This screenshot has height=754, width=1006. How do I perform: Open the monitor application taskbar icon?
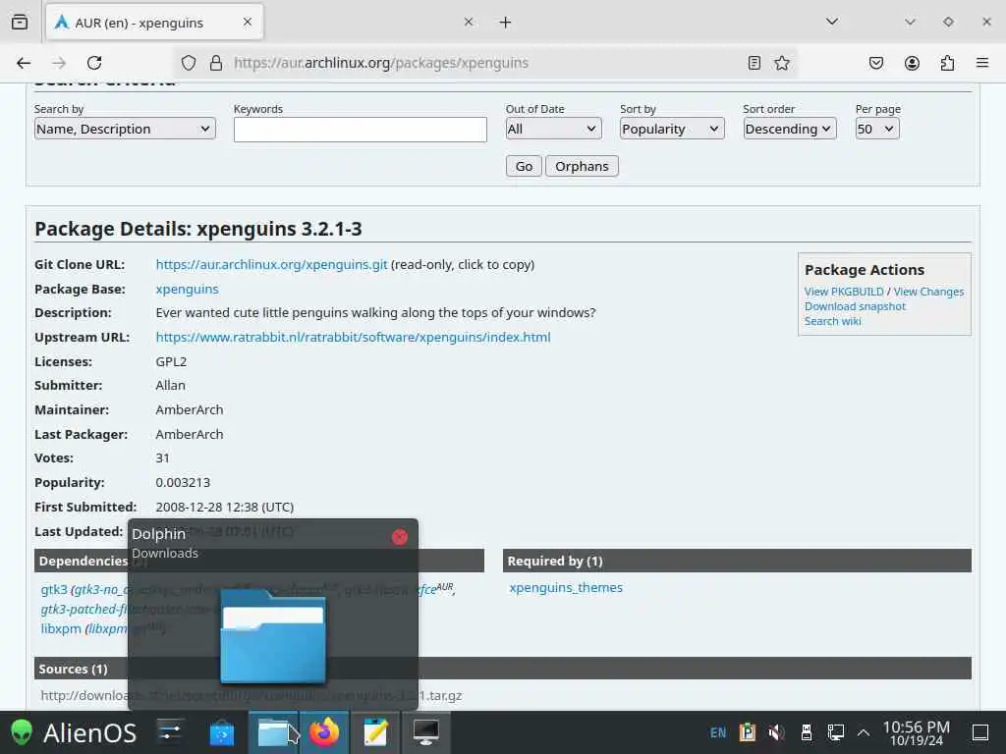tap(426, 732)
